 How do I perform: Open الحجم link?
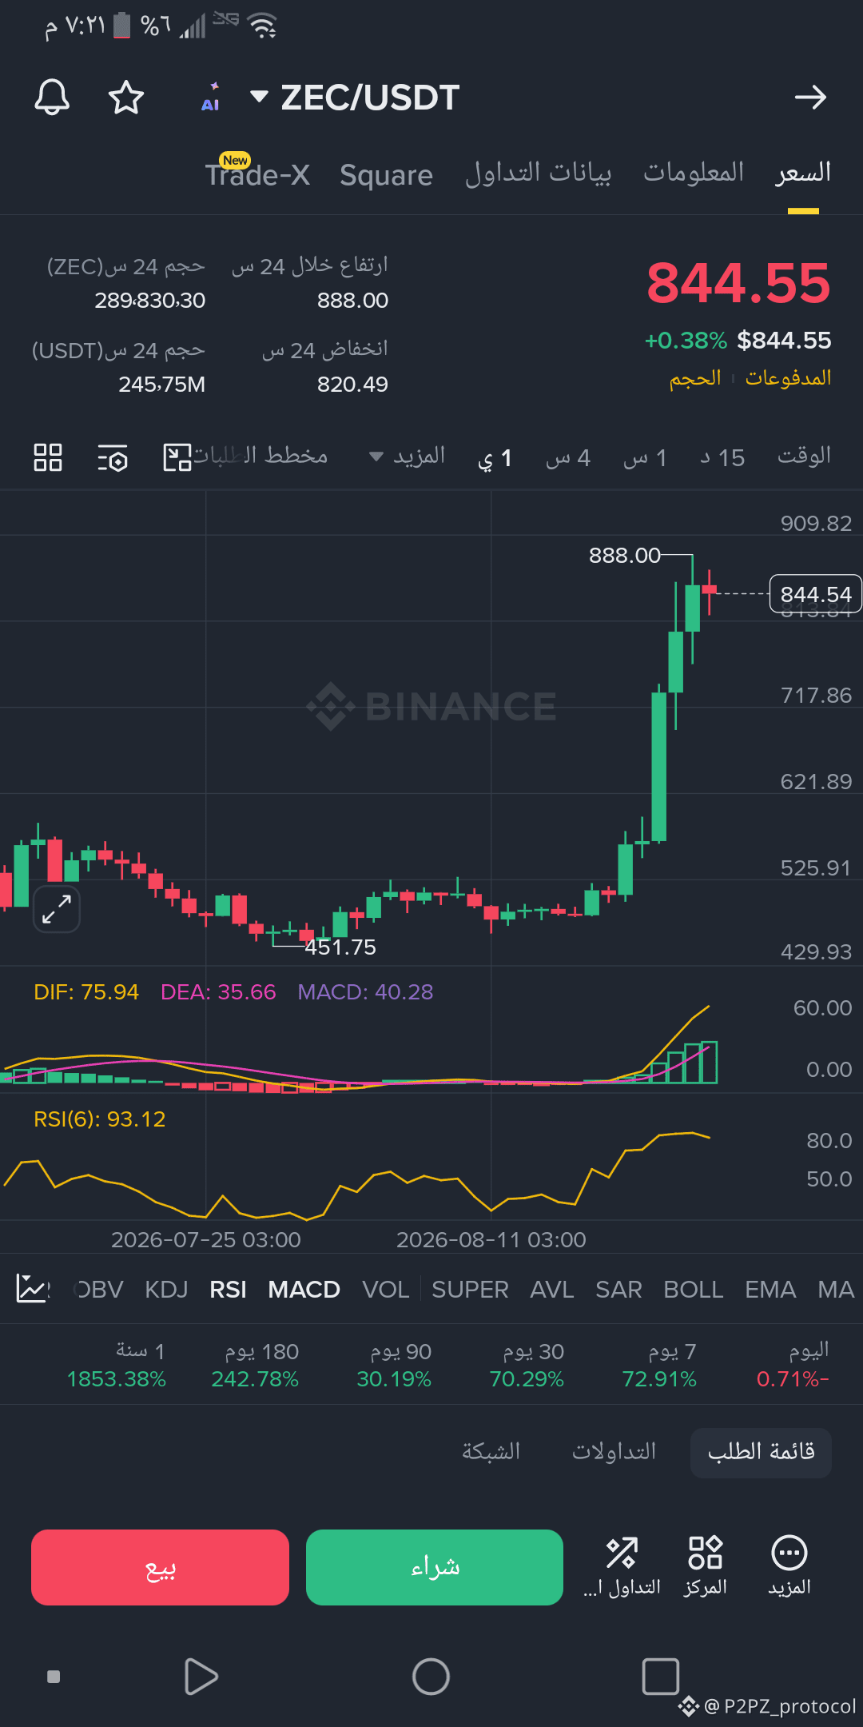pyautogui.click(x=695, y=377)
